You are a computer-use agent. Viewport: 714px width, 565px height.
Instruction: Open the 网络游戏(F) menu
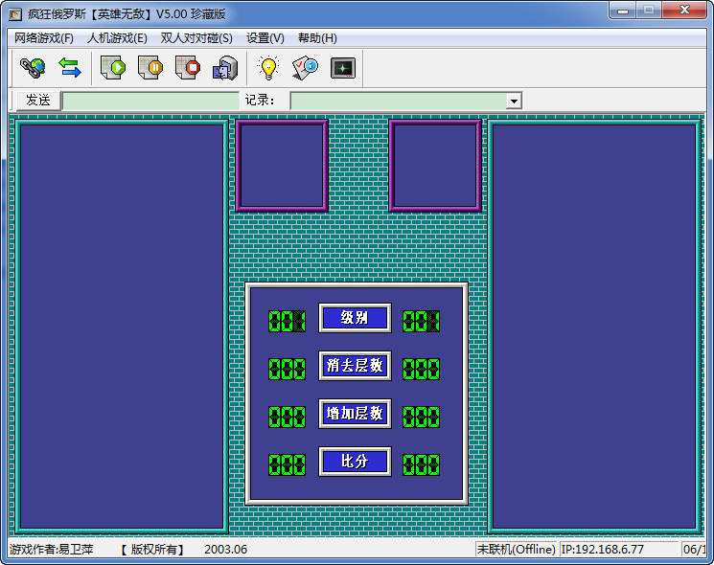point(44,38)
